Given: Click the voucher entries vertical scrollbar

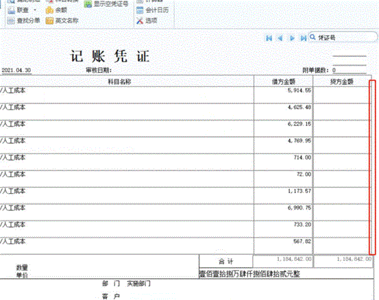Looking at the screenshot, I should [x=372, y=167].
